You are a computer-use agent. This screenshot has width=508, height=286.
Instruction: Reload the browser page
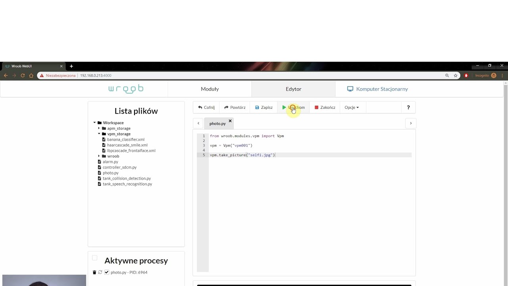[23, 75]
